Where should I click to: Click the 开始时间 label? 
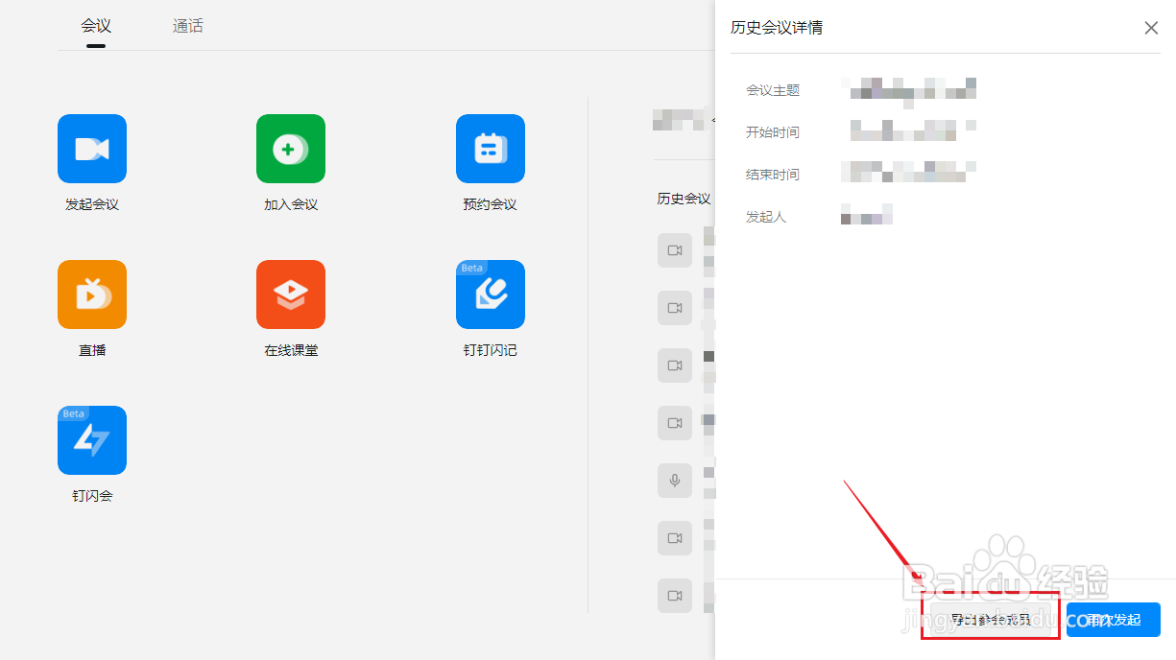point(773,132)
